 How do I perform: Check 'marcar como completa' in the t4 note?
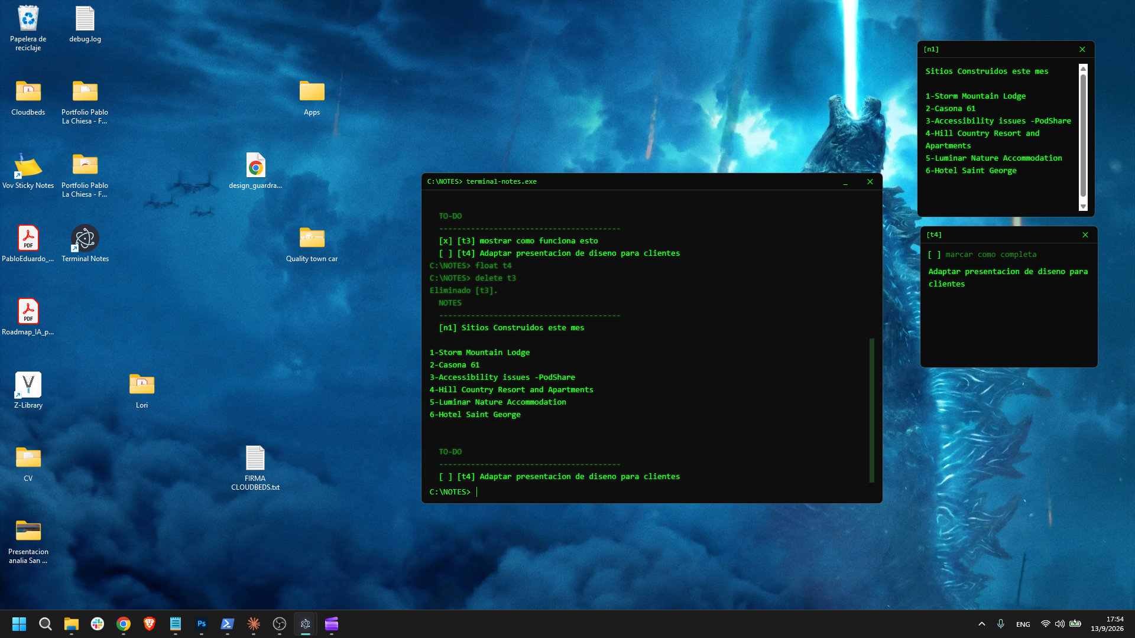(934, 255)
